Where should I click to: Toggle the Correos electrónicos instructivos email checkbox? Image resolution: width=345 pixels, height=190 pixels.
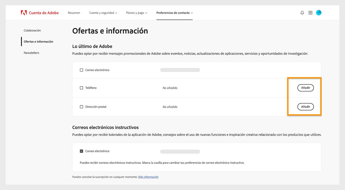(x=81, y=151)
